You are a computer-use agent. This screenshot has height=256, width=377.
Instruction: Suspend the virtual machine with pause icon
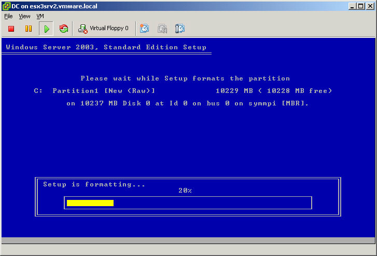pyautogui.click(x=29, y=29)
